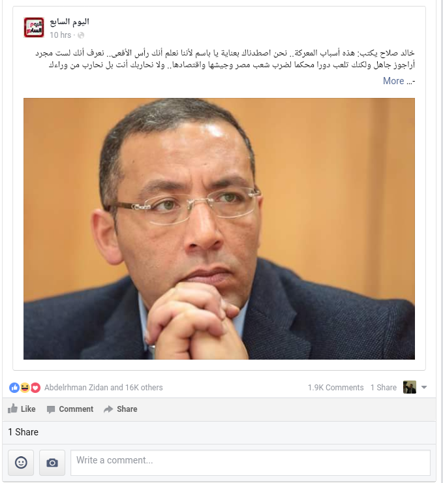Click the Haha reaction emoji icon
443x483 pixels.
coord(25,388)
